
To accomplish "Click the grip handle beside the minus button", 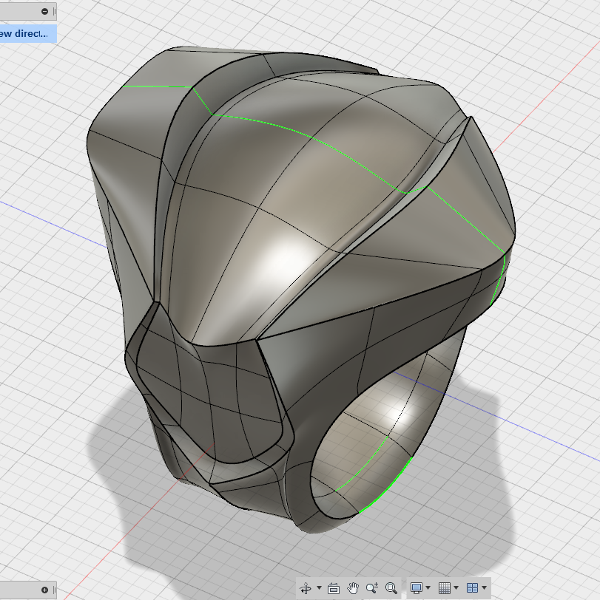I will pyautogui.click(x=55, y=12).
